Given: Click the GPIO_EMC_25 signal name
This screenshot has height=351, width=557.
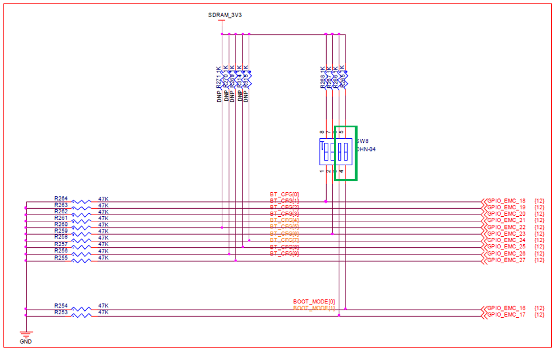Looking at the screenshot, I should 506,247.
